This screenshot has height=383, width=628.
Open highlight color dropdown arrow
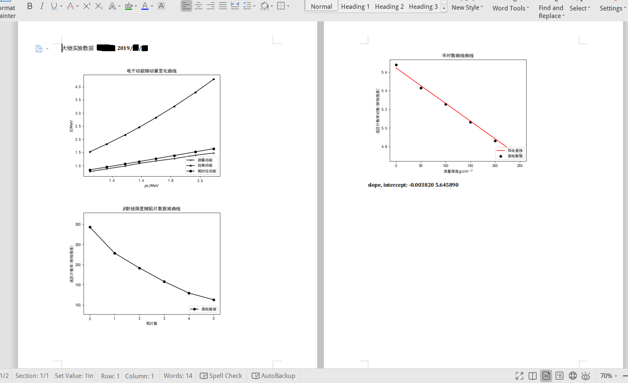[x=136, y=6]
